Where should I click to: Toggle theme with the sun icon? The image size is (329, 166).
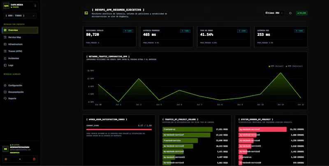click(x=6, y=159)
